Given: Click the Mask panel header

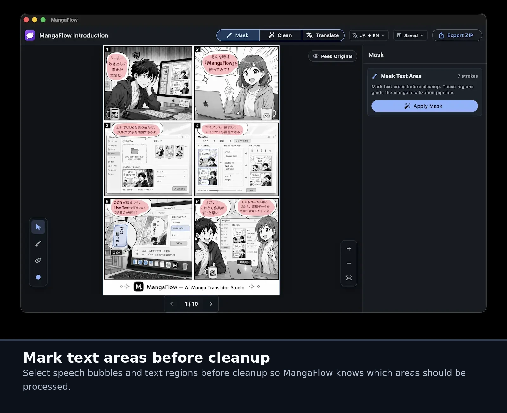Looking at the screenshot, I should click(x=376, y=55).
